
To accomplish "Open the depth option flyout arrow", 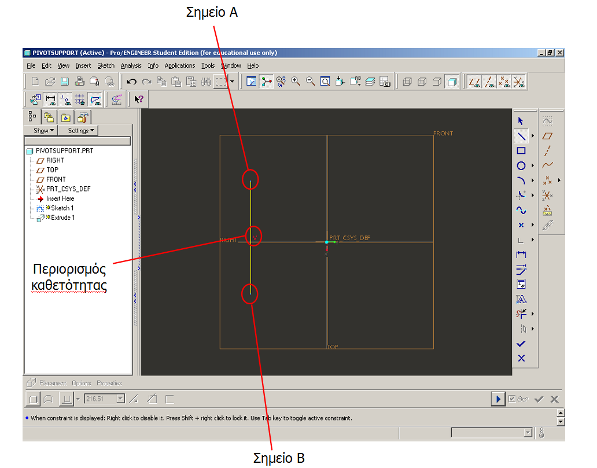I will [78, 399].
